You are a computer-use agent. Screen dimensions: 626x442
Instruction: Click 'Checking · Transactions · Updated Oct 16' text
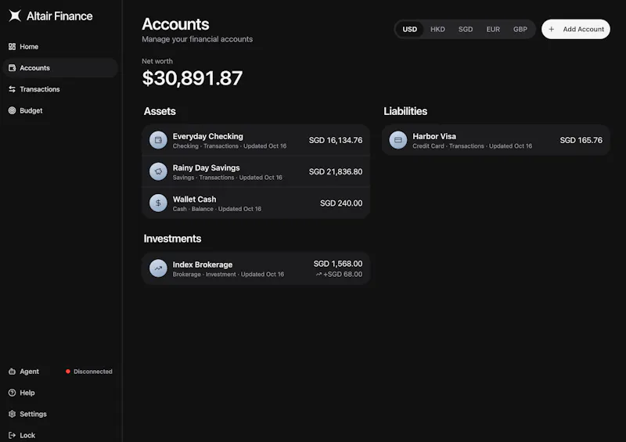tap(229, 146)
